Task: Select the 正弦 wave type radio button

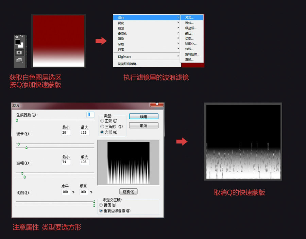Action: coord(102,121)
